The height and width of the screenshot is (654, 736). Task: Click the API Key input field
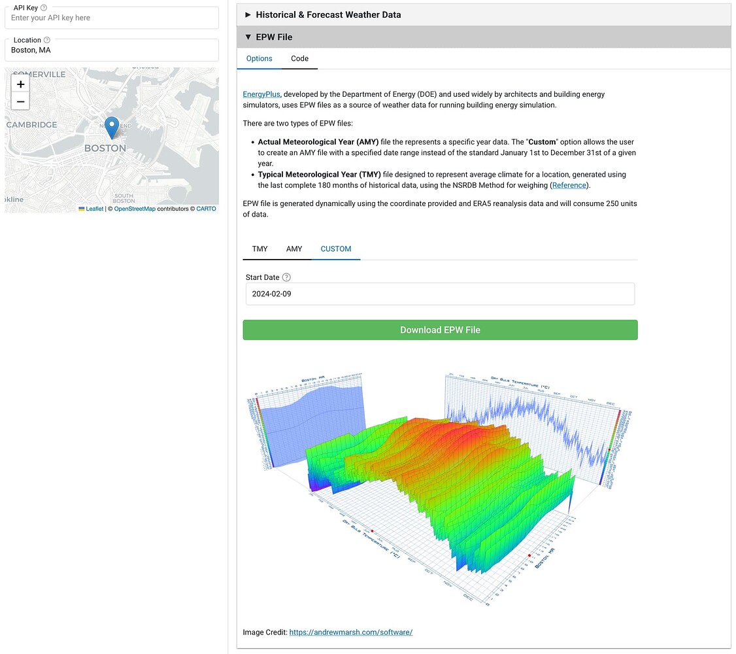111,18
